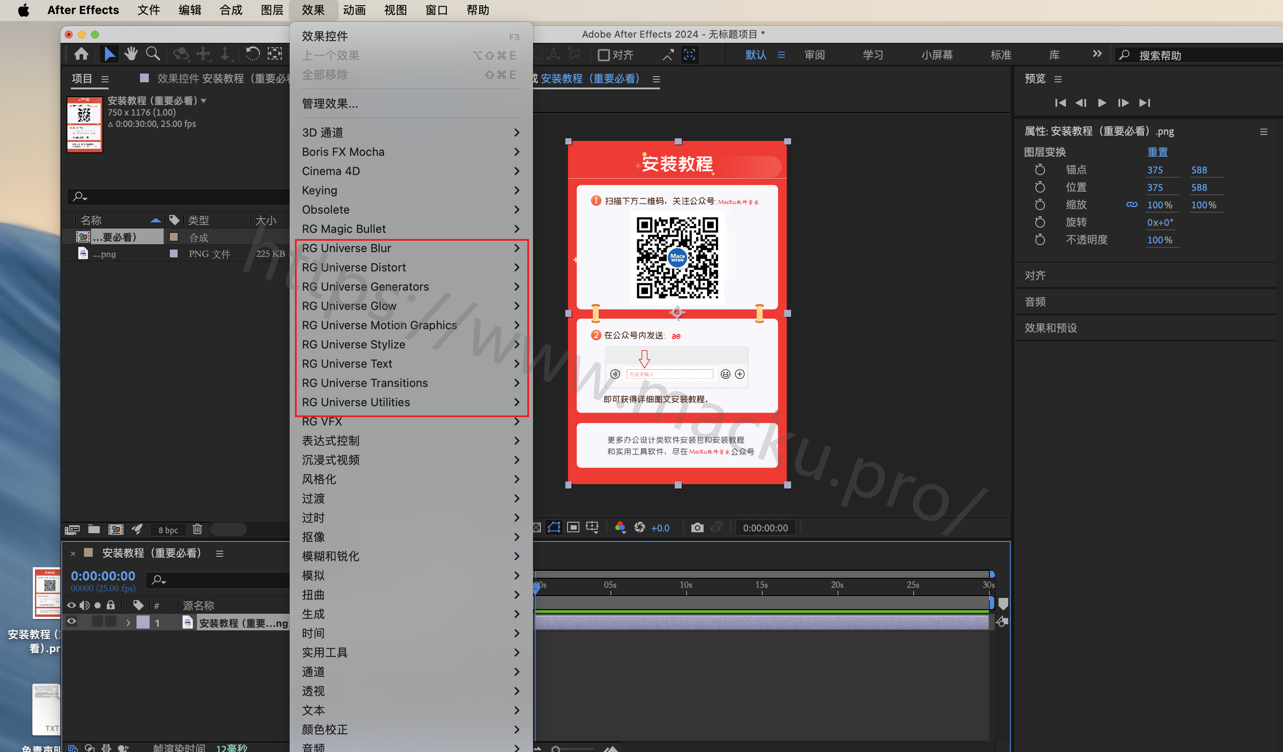1283x752 pixels.
Task: Select the Hand tool
Action: pyautogui.click(x=131, y=54)
